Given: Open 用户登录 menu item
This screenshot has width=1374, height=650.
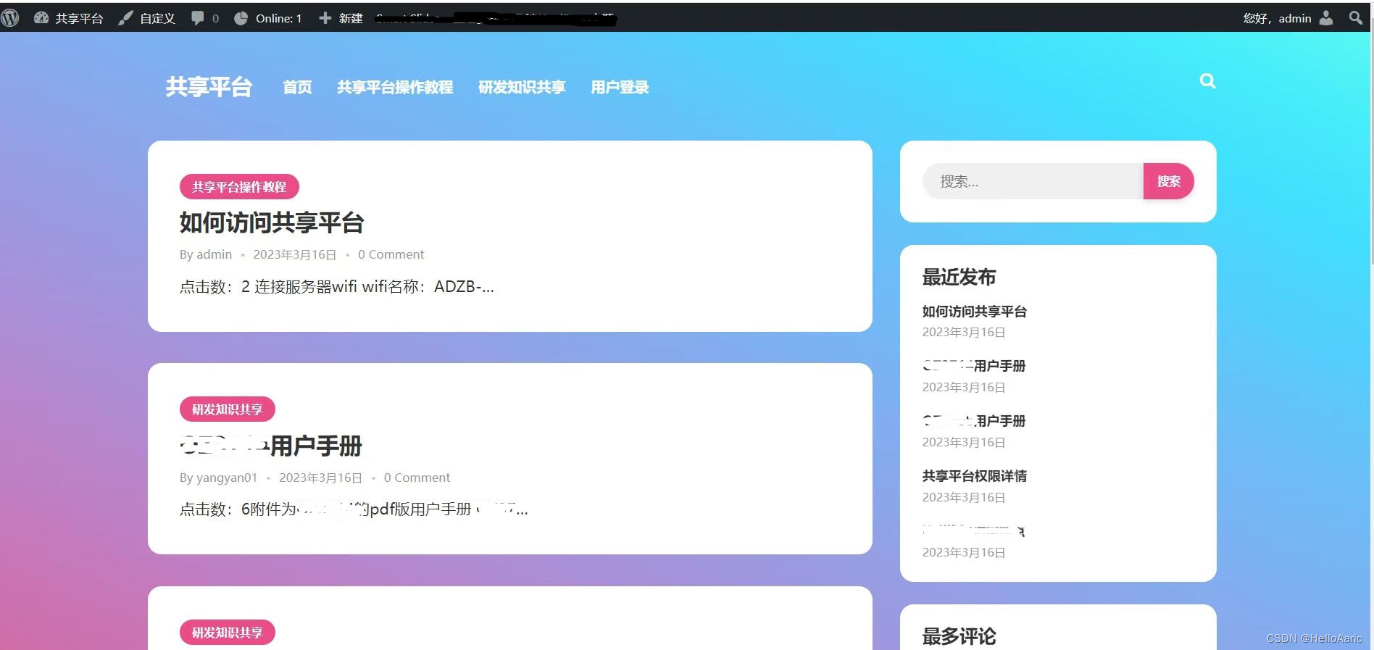Looking at the screenshot, I should (x=620, y=87).
